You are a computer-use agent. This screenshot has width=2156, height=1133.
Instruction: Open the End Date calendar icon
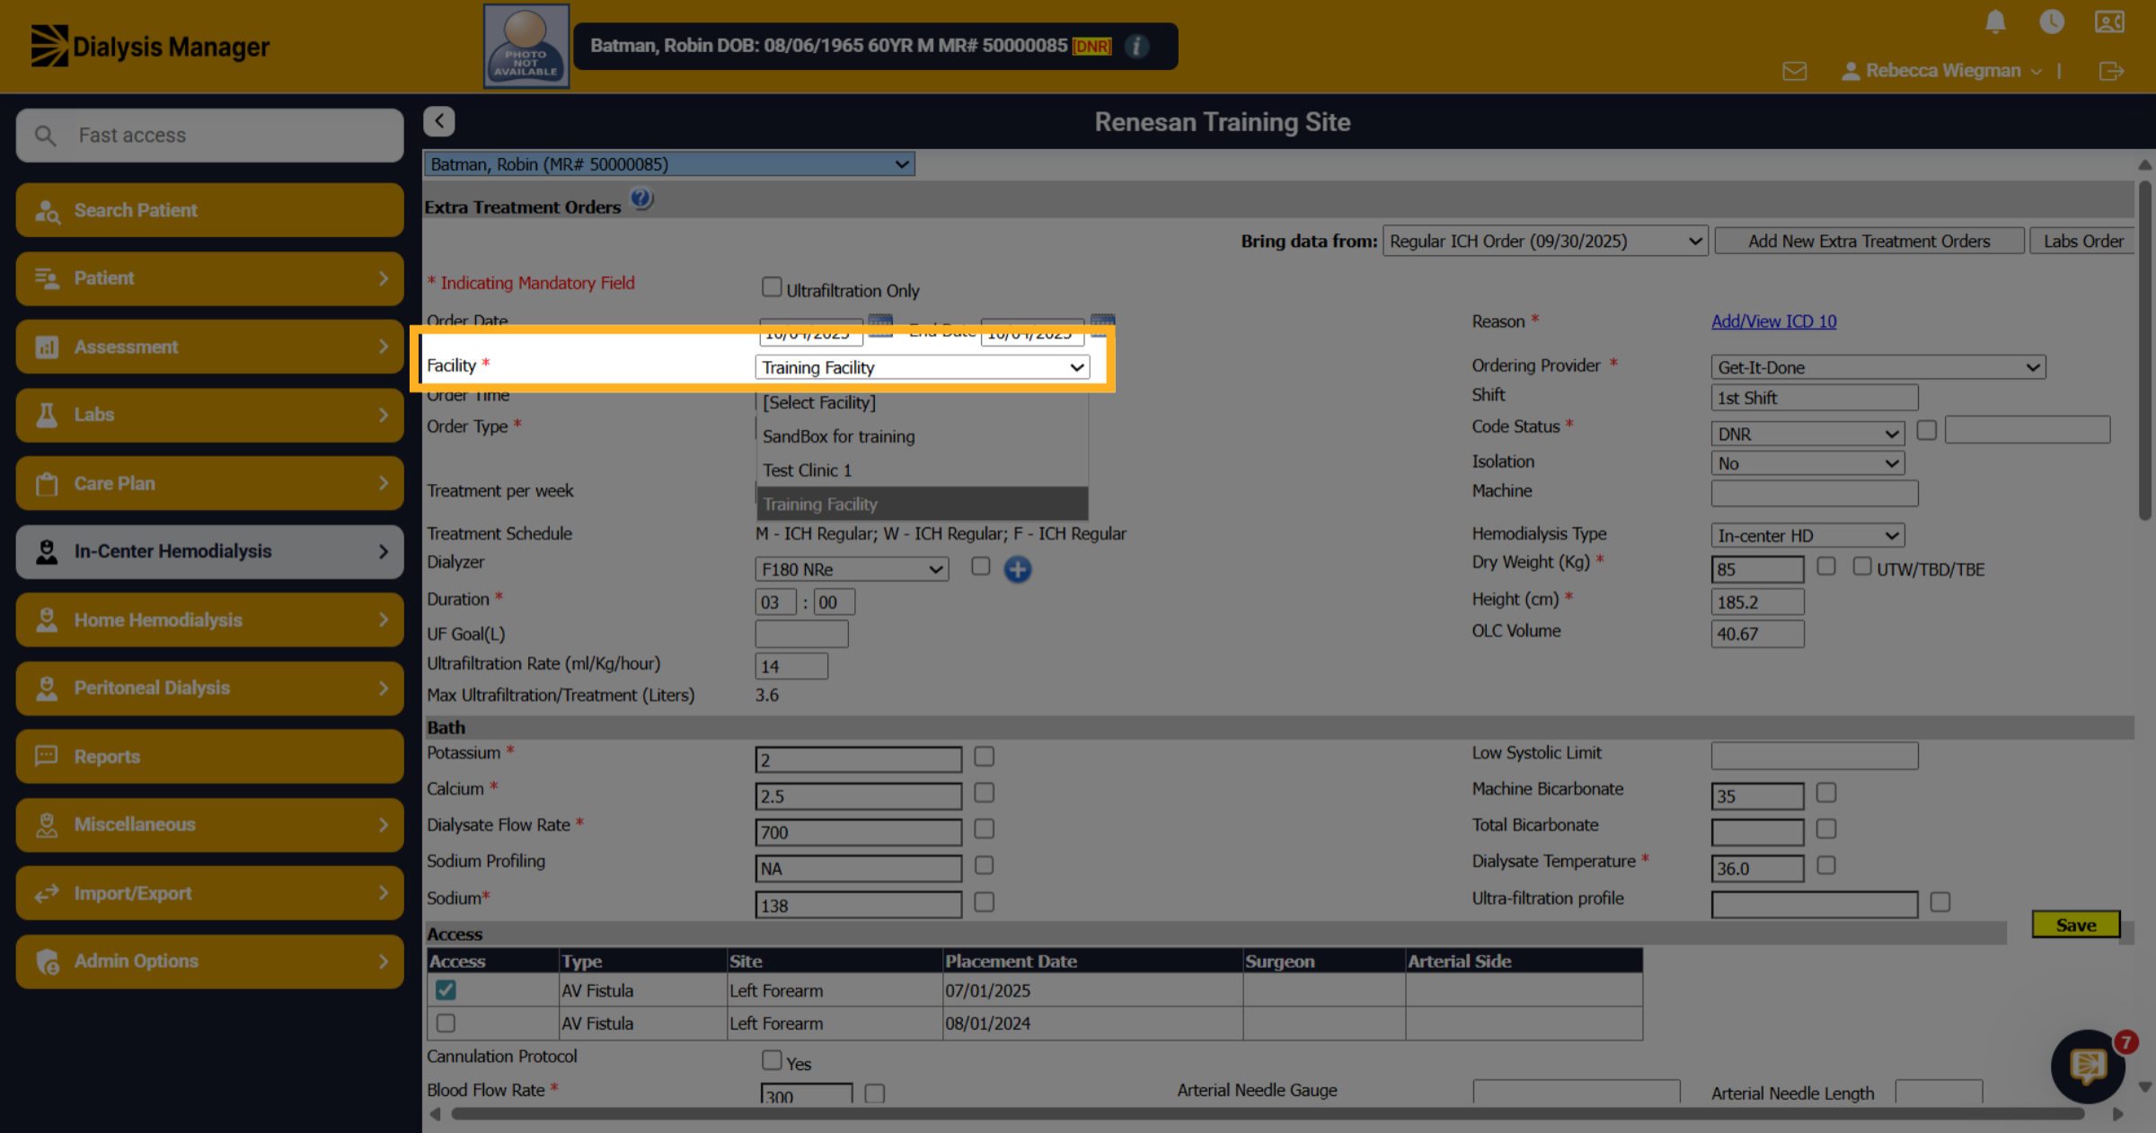pos(1102,327)
